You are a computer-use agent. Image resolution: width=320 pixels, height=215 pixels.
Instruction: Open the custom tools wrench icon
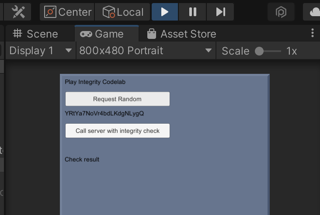(18, 12)
